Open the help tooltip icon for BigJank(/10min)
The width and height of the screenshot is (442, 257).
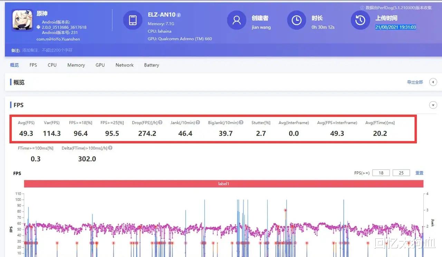tap(241, 122)
